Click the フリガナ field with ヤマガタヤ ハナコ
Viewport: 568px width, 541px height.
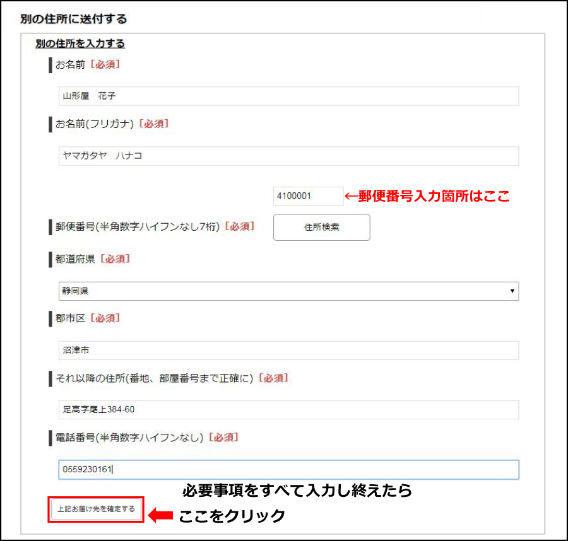tap(288, 156)
